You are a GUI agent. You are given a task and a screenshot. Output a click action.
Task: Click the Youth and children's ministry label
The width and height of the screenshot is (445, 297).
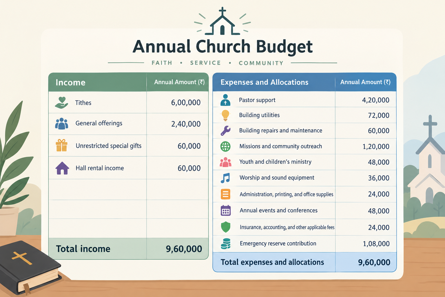tap(276, 162)
